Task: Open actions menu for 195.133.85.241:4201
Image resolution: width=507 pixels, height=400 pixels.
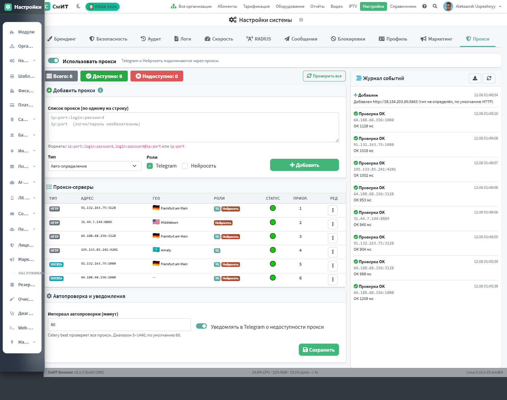Action: [x=333, y=252]
